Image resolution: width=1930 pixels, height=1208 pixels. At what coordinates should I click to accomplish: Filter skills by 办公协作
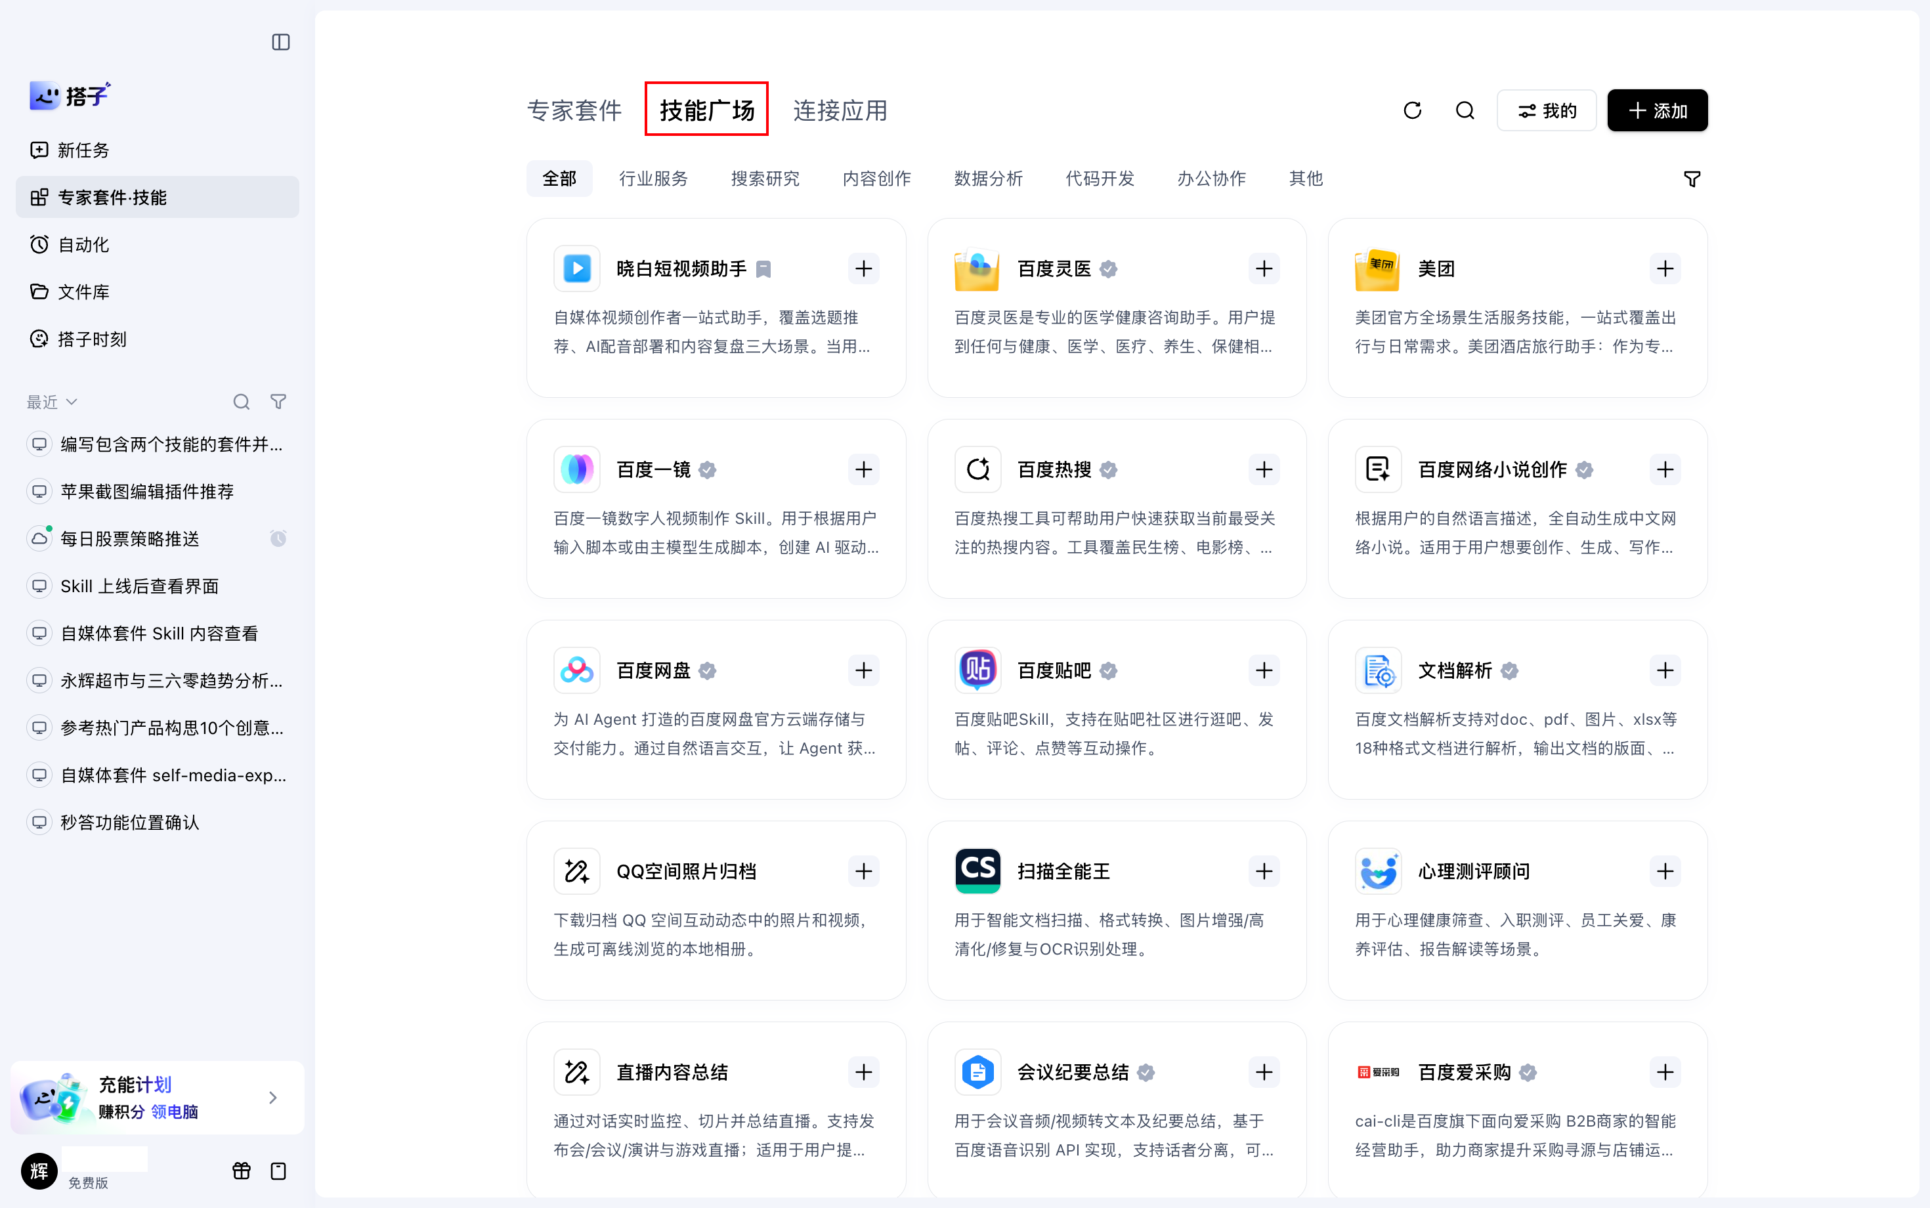[1211, 178]
